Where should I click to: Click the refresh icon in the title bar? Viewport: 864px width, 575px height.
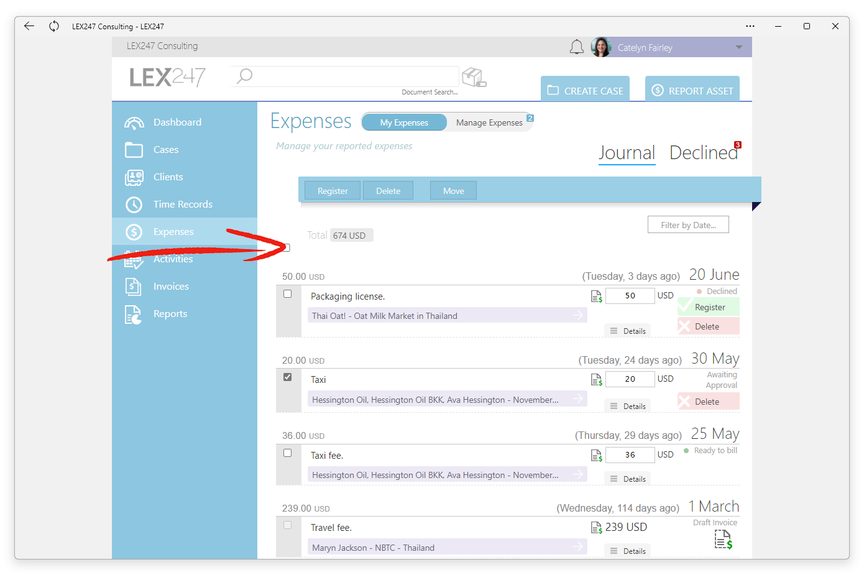(54, 26)
